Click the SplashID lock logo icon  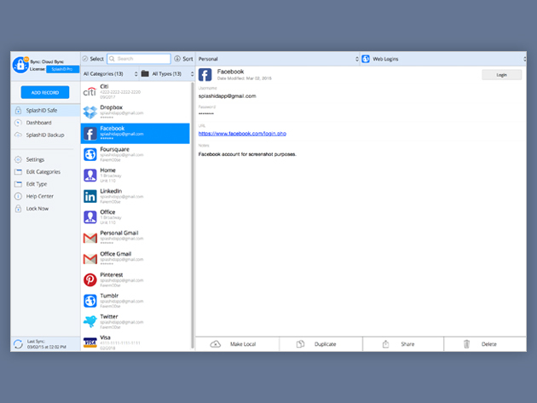coord(20,65)
